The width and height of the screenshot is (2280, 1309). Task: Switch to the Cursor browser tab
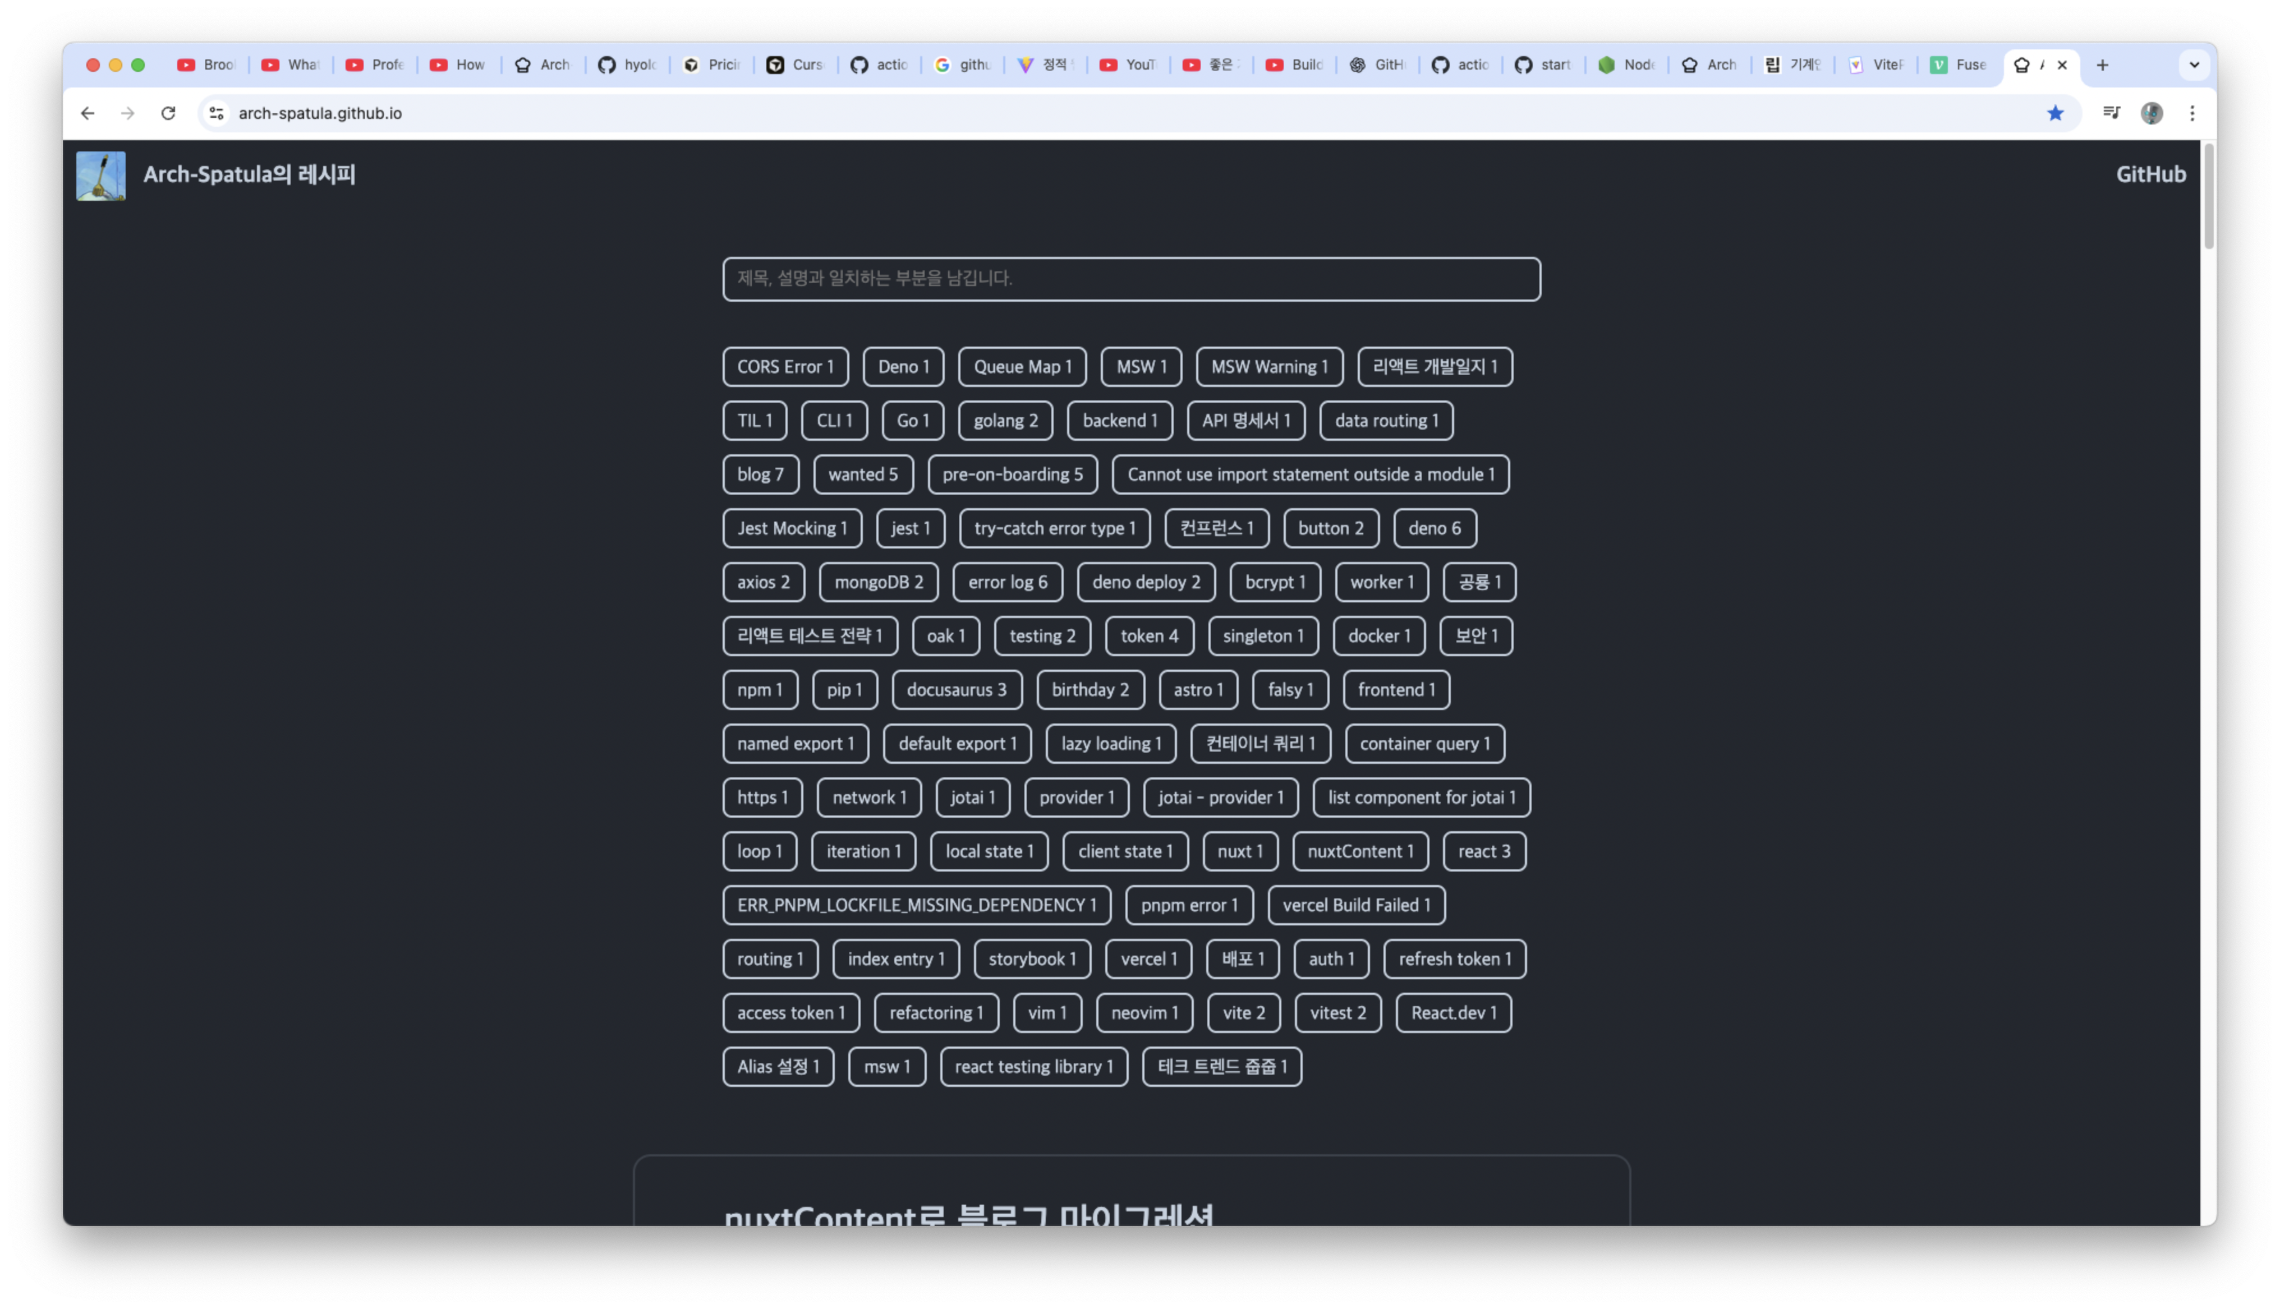(x=796, y=64)
